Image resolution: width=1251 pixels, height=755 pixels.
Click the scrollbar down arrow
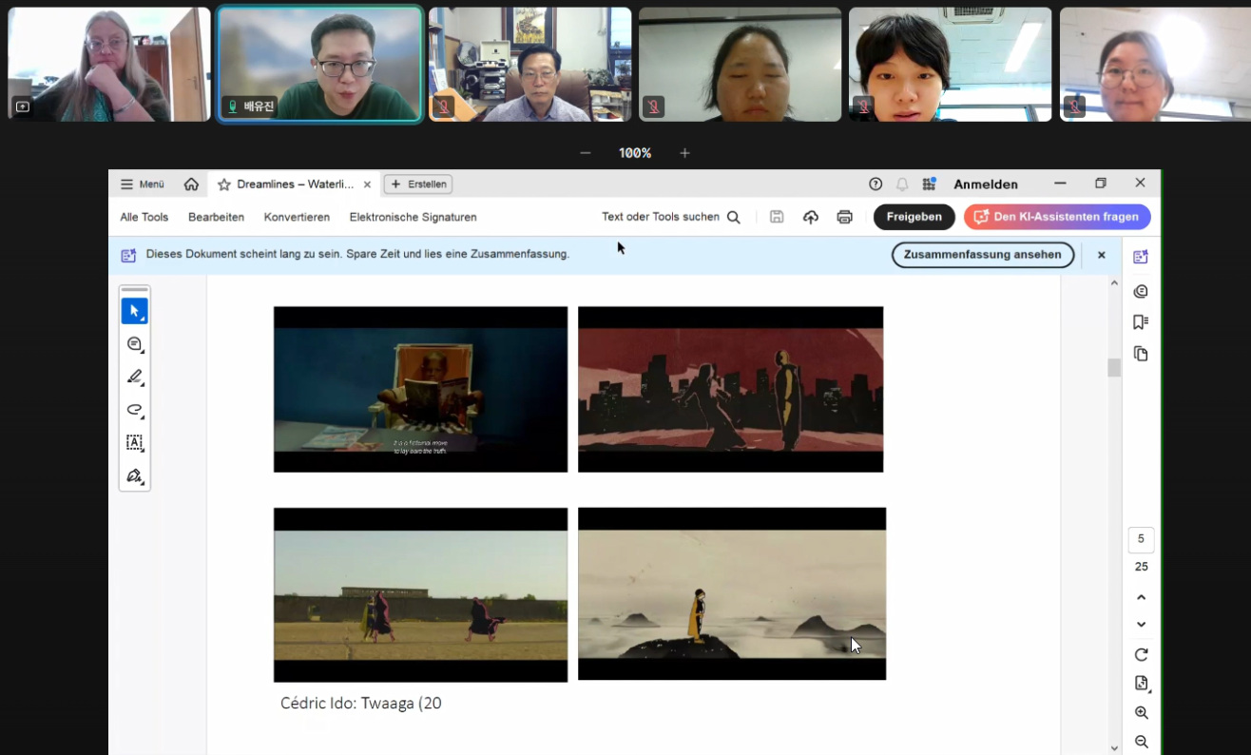1114,748
